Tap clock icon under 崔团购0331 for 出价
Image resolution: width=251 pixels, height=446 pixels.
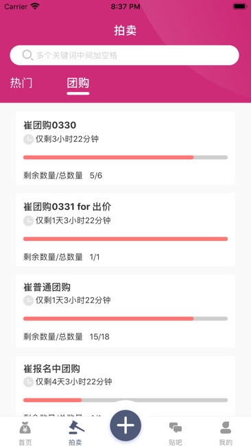click(x=28, y=221)
